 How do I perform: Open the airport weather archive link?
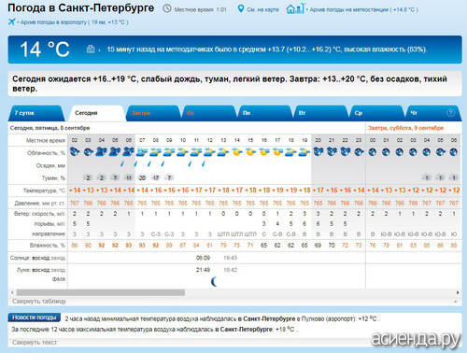click(x=74, y=22)
